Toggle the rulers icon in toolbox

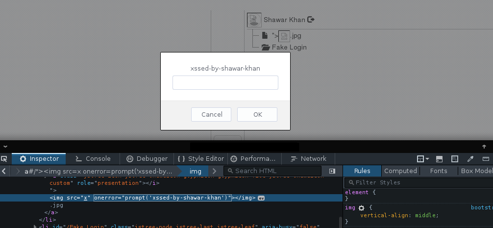(486, 159)
